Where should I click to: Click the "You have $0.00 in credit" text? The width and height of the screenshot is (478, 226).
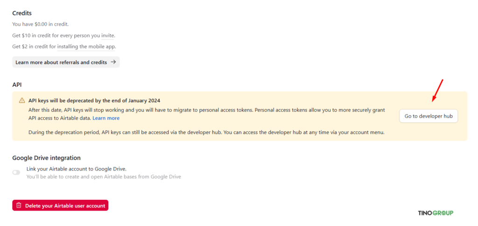click(41, 24)
